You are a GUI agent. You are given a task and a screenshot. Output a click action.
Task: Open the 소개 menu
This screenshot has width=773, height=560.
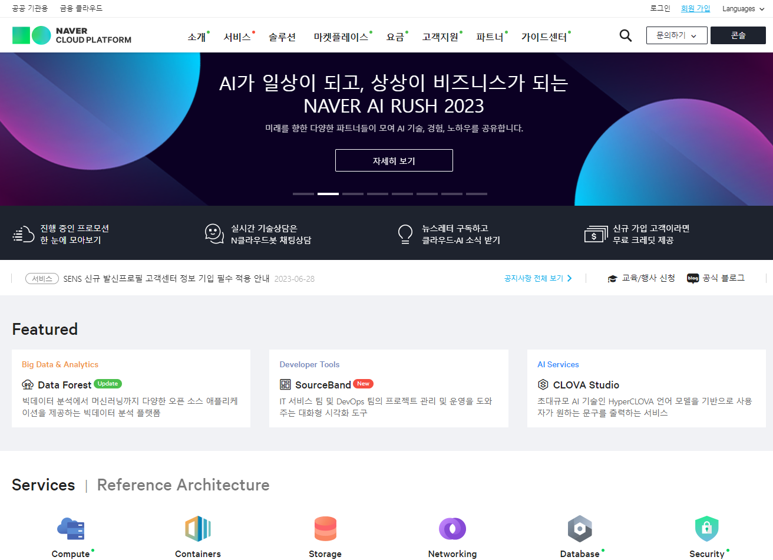point(197,37)
